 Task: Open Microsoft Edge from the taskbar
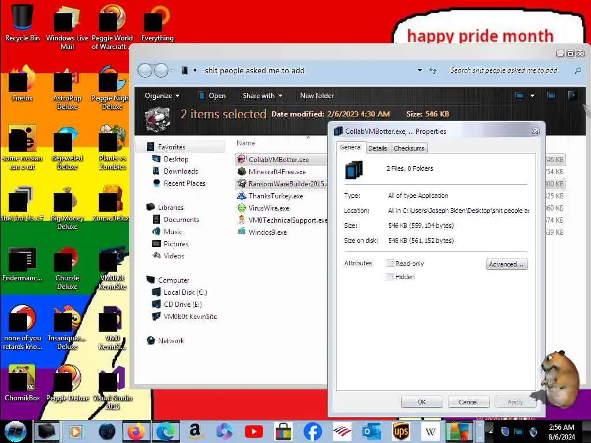tap(165, 431)
